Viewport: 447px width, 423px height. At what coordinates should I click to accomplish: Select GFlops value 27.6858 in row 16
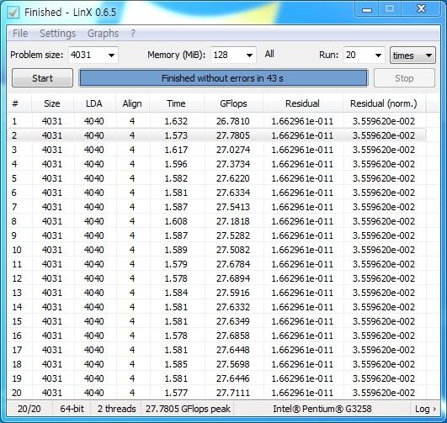click(233, 336)
